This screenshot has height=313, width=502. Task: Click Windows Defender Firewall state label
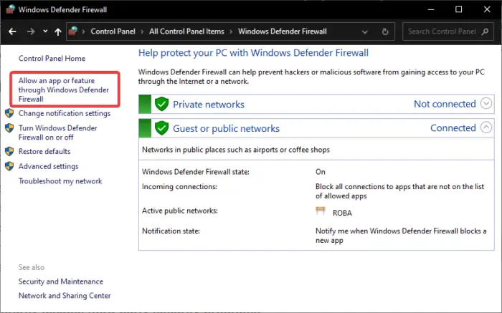click(x=195, y=172)
